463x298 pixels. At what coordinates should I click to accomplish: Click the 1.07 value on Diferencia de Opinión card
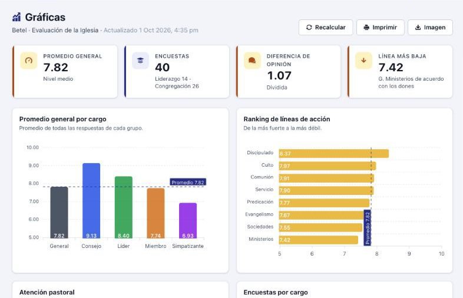(279, 75)
